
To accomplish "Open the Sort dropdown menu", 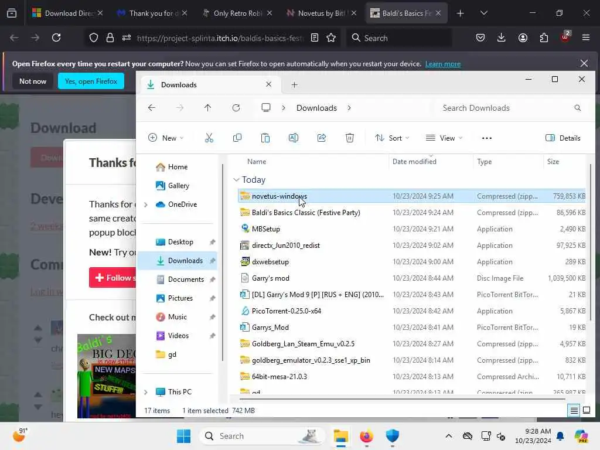I will coord(392,138).
